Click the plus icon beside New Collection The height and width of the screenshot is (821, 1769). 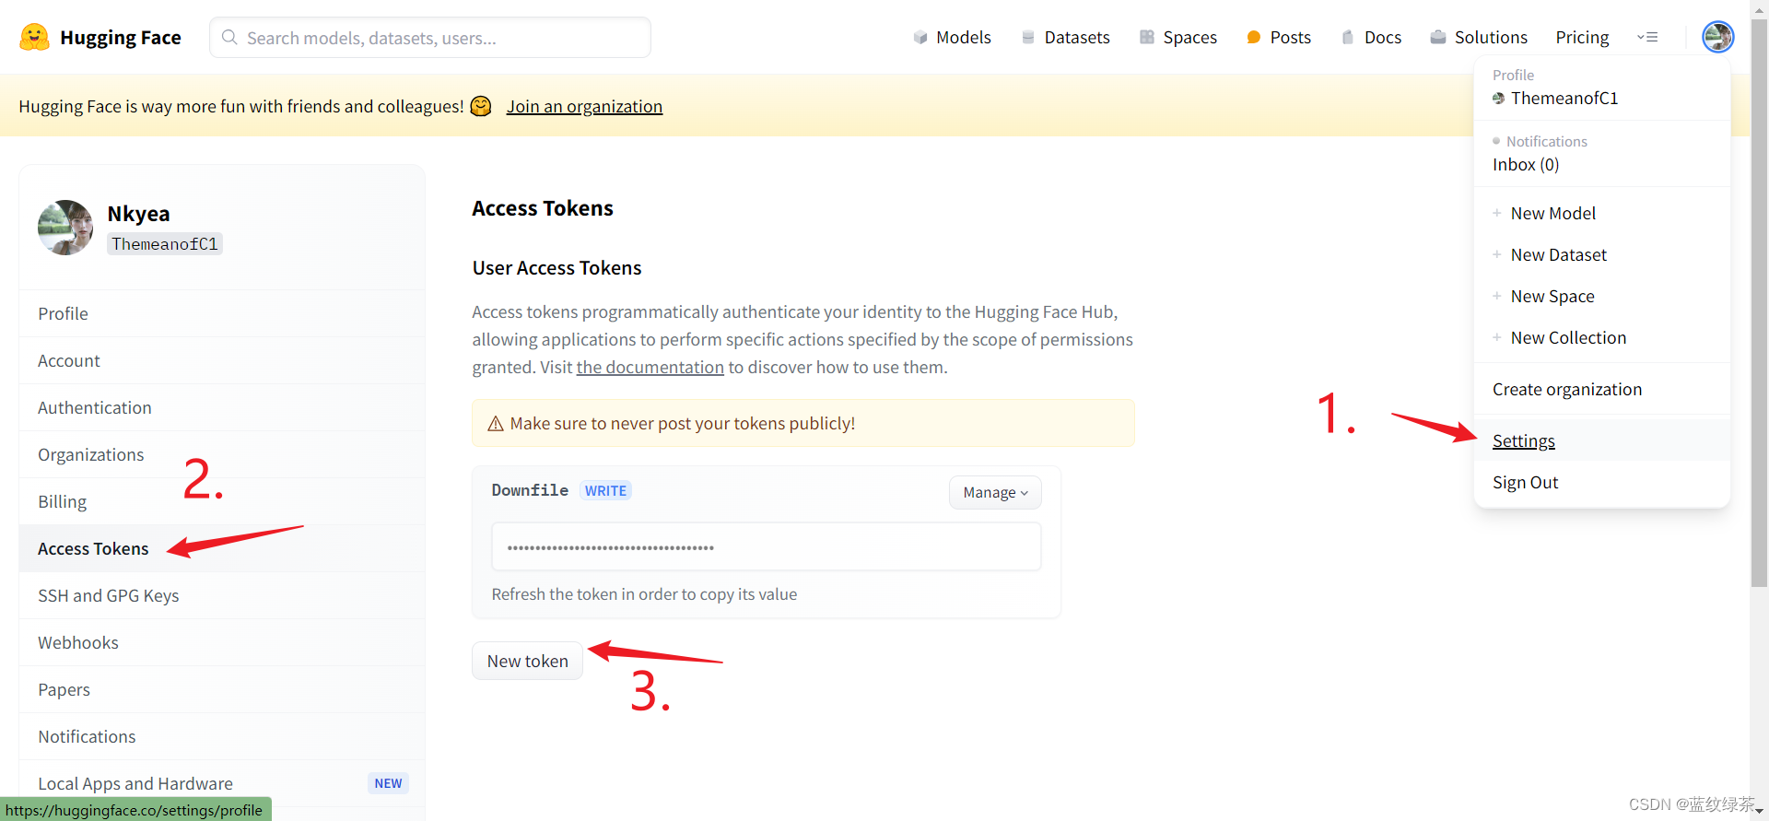pyautogui.click(x=1497, y=337)
